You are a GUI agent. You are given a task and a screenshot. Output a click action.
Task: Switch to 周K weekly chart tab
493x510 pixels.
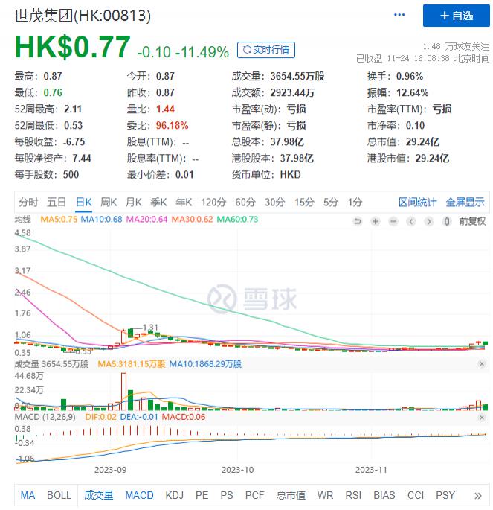[x=109, y=202]
